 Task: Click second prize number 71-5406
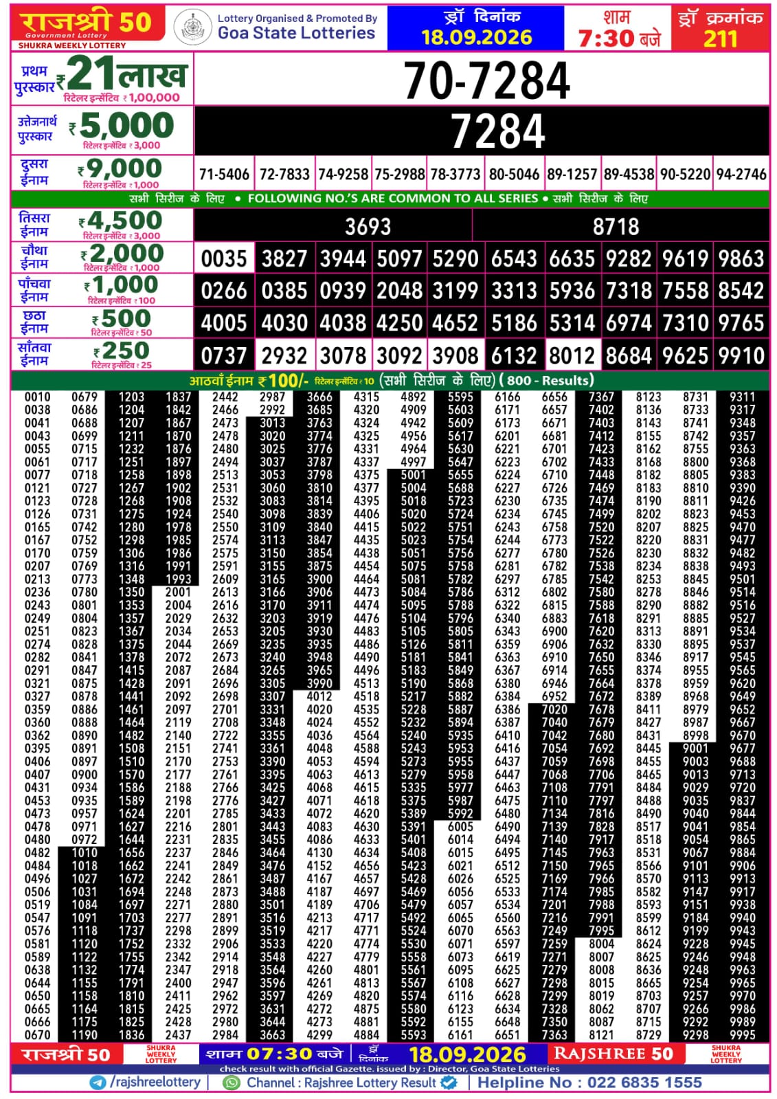coord(224,175)
